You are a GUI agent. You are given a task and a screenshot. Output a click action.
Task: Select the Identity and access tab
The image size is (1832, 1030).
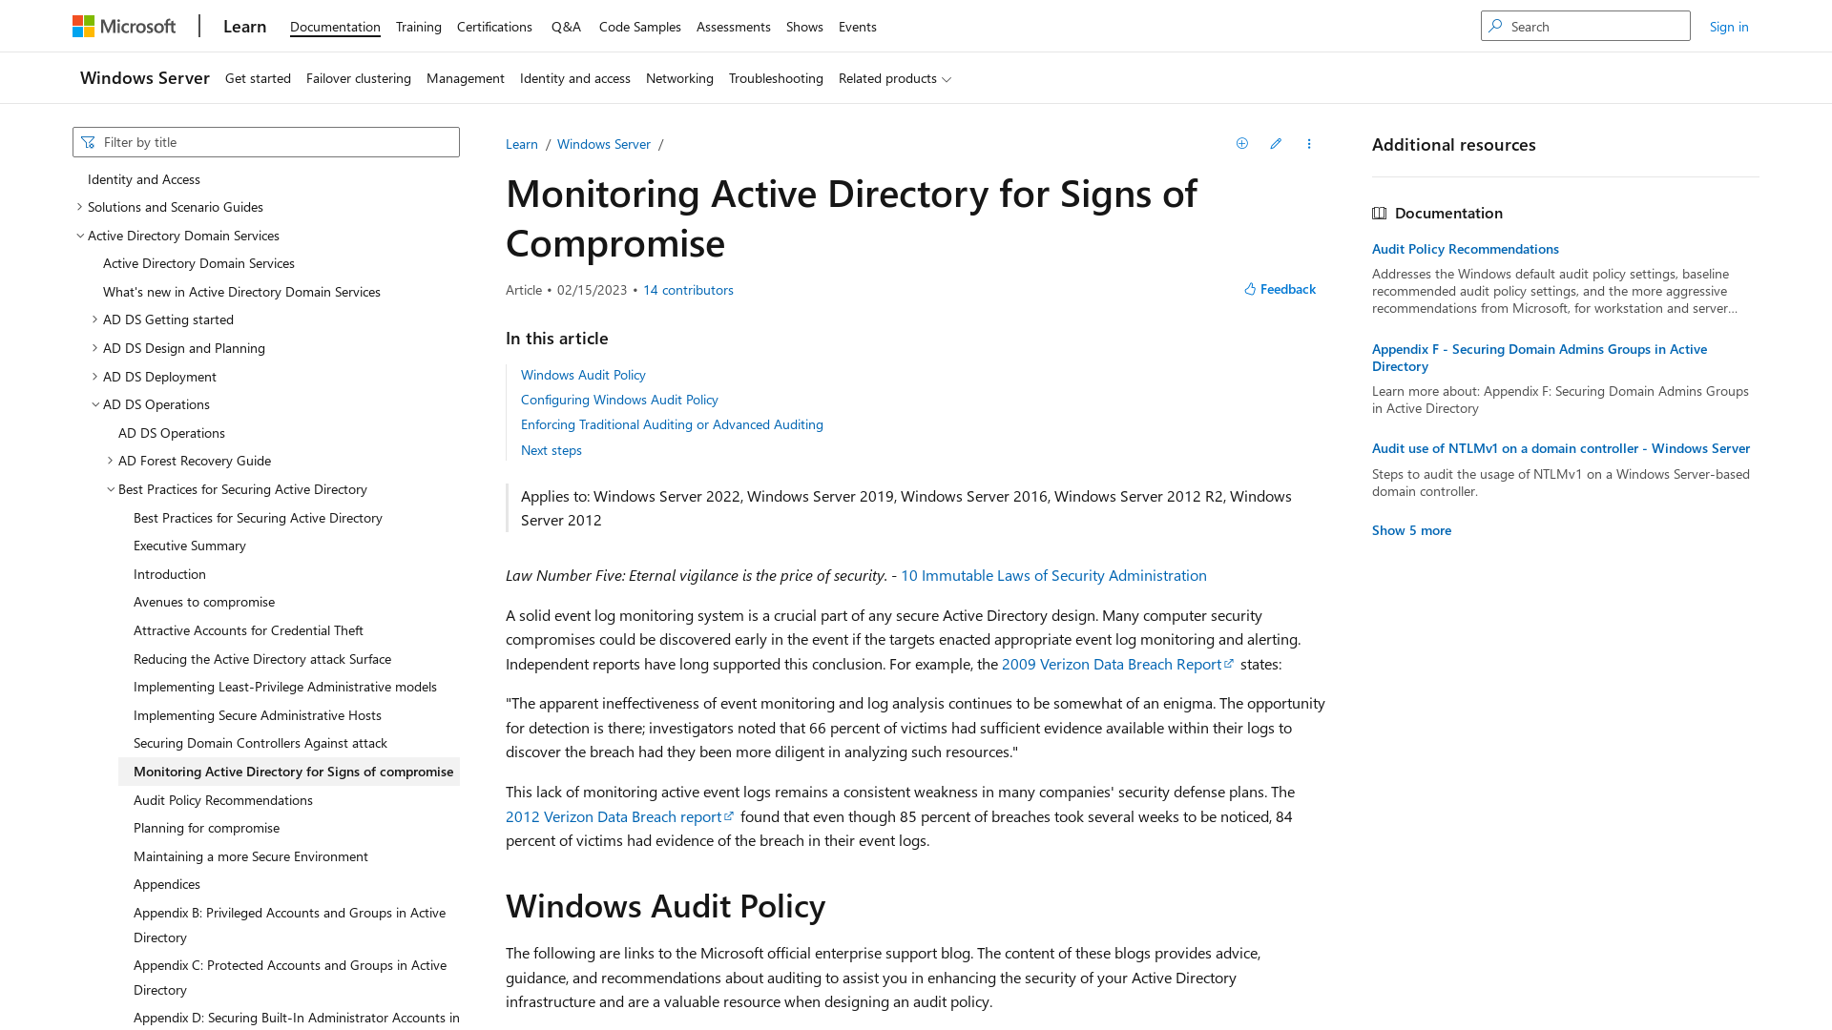pos(575,78)
